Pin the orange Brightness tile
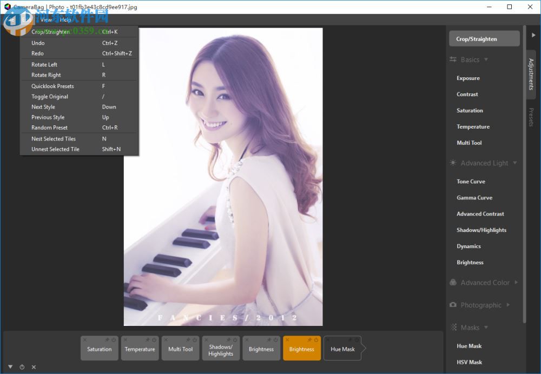This screenshot has width=541, height=374. [309, 339]
